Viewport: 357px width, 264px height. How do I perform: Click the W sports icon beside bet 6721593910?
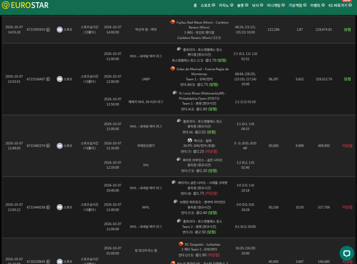point(60,29)
